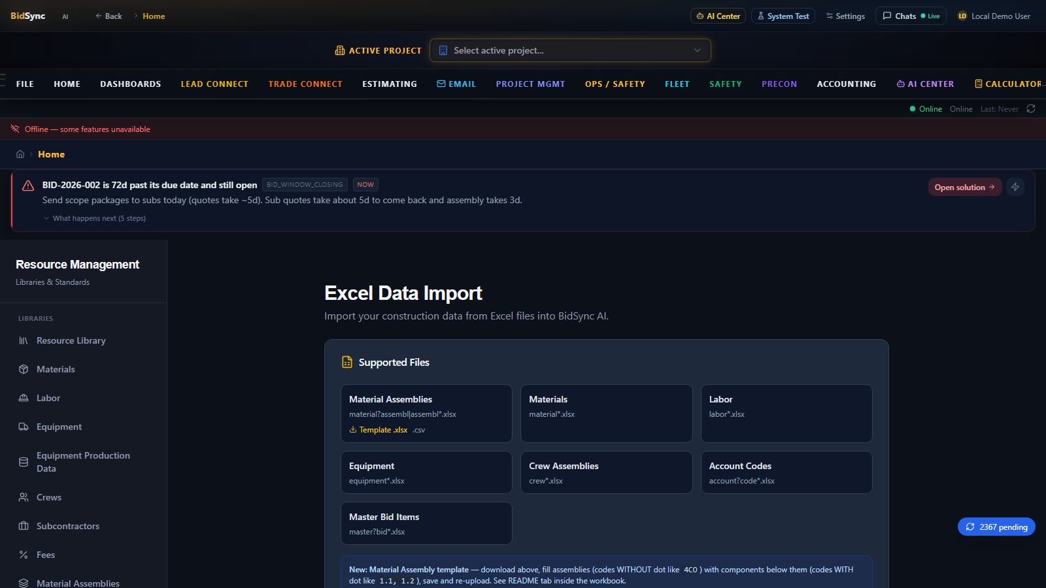Viewport: 1046px width, 588px height.
Task: Open Equipment Production Data in sidebar
Action: tap(83, 462)
